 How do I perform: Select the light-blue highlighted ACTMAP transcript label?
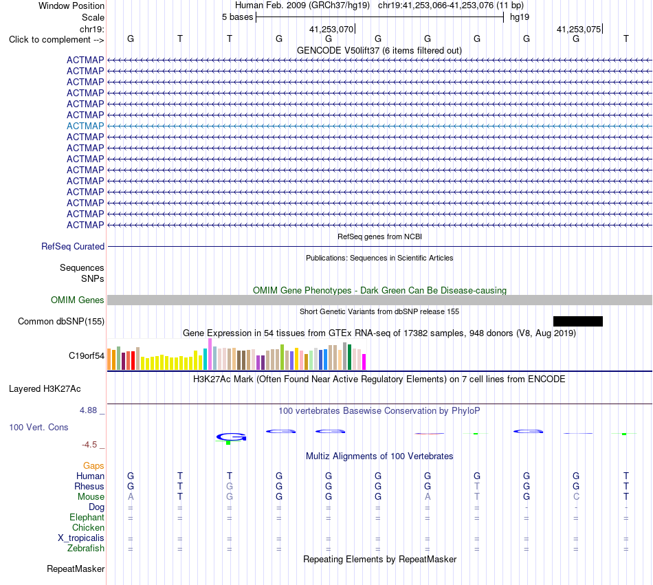(85, 126)
